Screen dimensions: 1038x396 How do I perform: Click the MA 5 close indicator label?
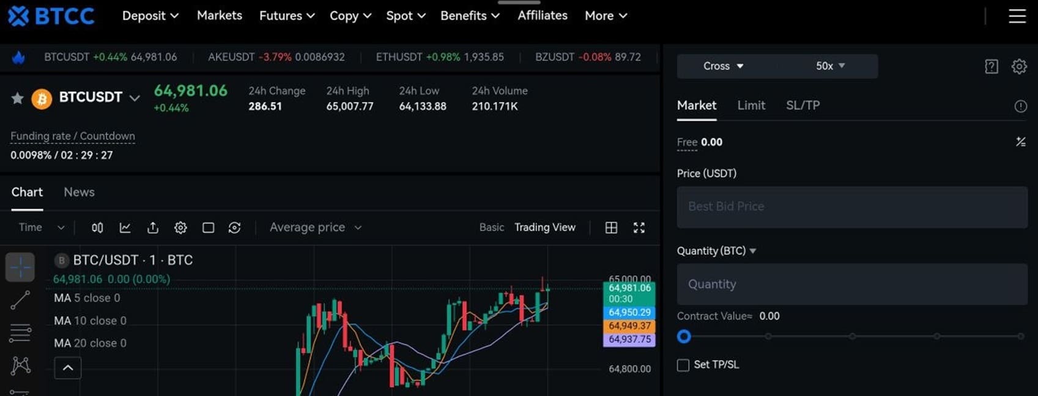click(x=87, y=298)
